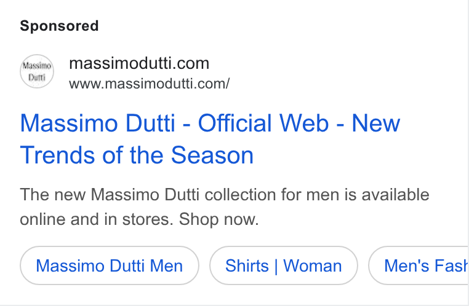Click the www.massimodutti.com/ display URL

coord(149,84)
